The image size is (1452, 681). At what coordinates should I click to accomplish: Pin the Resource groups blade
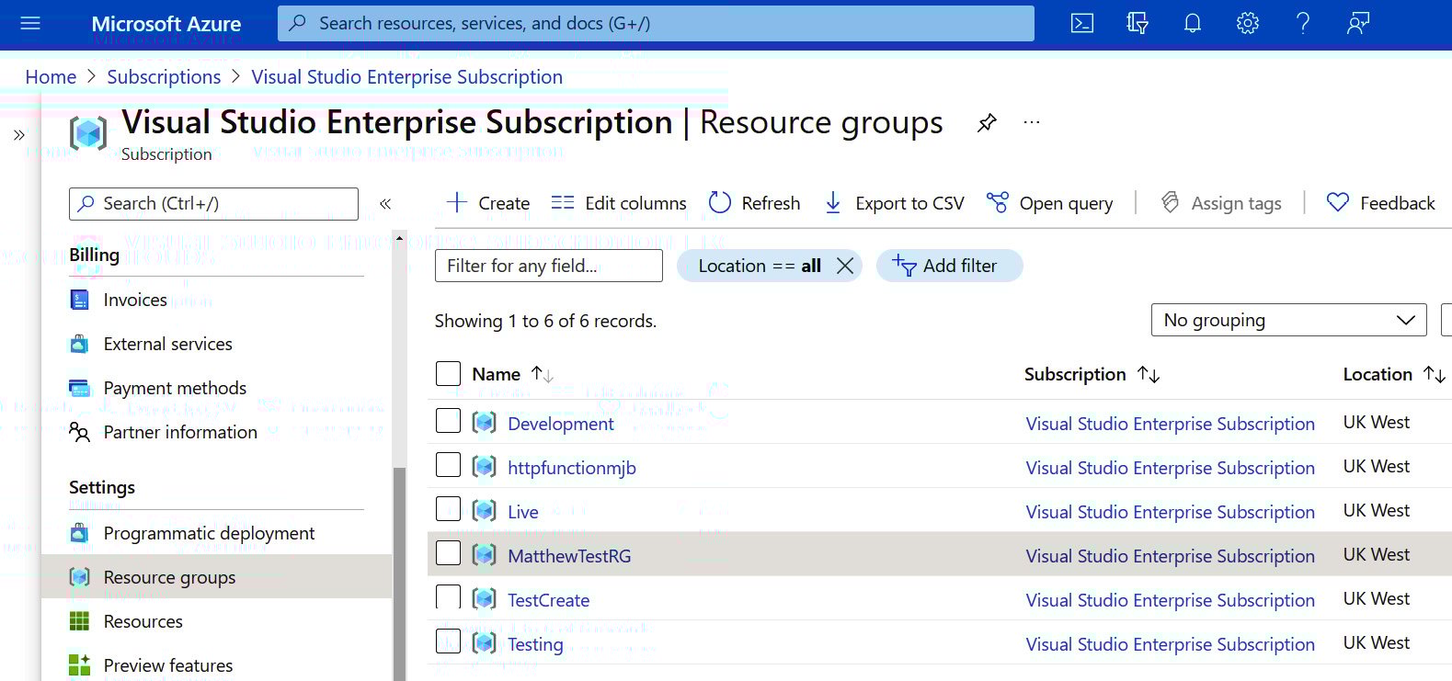pyautogui.click(x=987, y=122)
